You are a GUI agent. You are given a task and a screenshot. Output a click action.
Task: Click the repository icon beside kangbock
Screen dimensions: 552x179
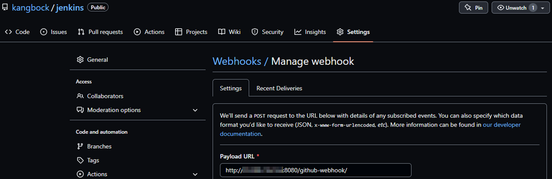[x=5, y=8]
